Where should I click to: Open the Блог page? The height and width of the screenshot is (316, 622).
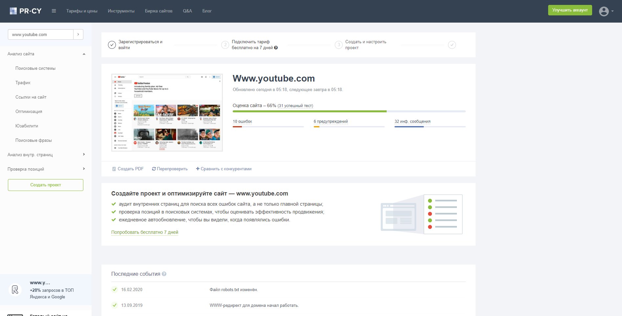[207, 11]
